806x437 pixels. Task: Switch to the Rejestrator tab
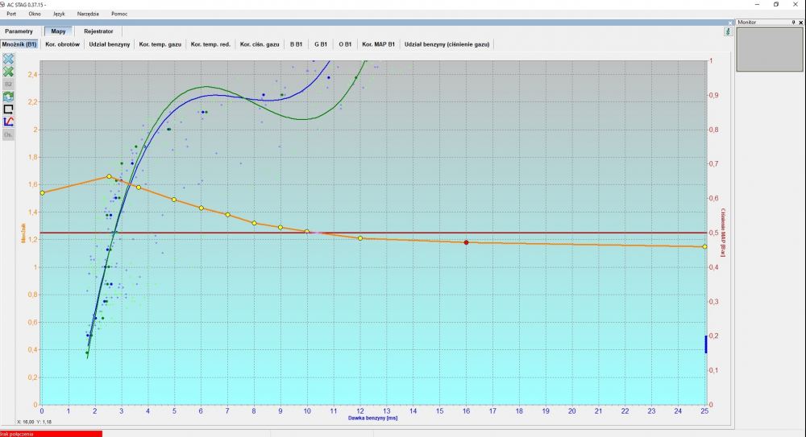(x=98, y=31)
